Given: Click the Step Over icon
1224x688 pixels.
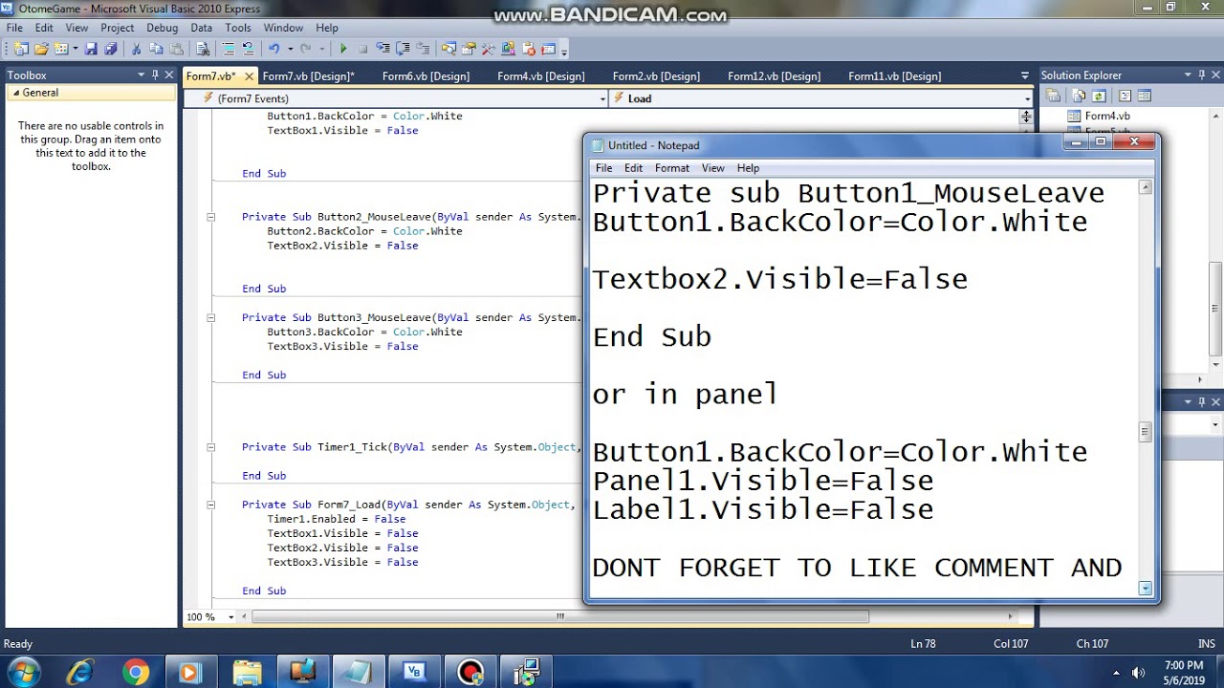Looking at the screenshot, I should click(403, 49).
